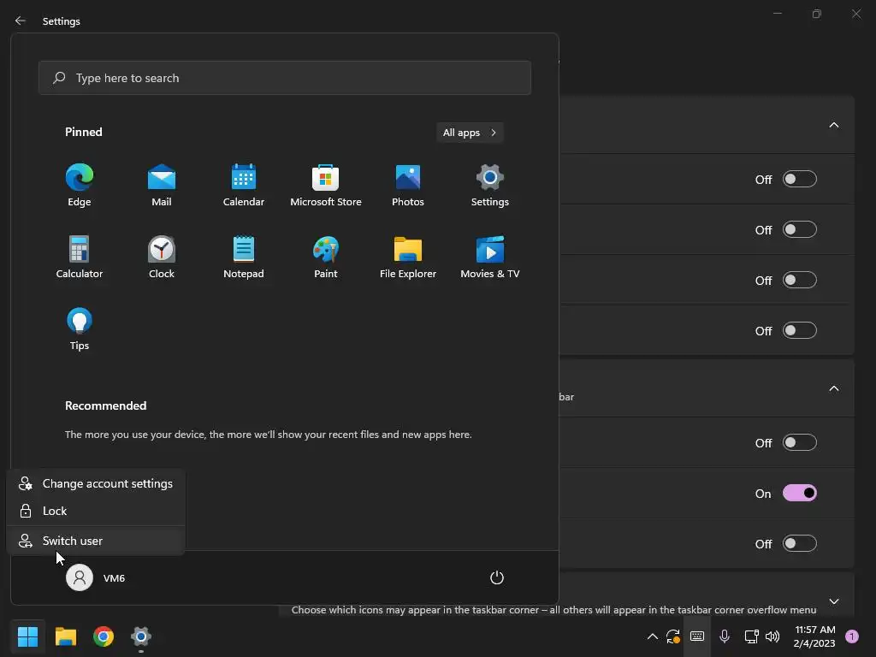Expand the taskbar corner overflow section
876x657 pixels.
pyautogui.click(x=833, y=601)
